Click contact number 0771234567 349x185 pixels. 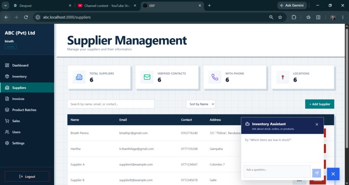(189, 164)
